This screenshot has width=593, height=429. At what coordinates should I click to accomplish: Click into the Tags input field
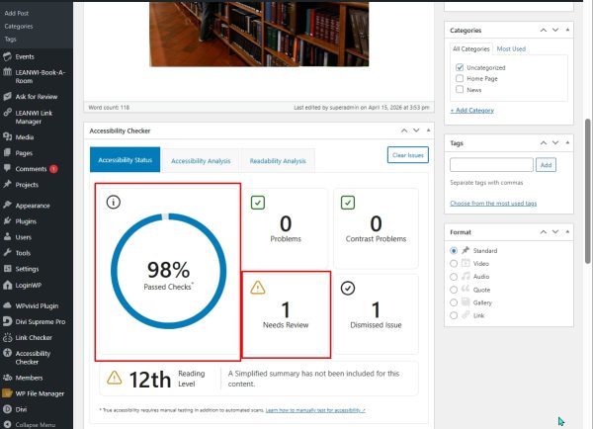click(491, 165)
